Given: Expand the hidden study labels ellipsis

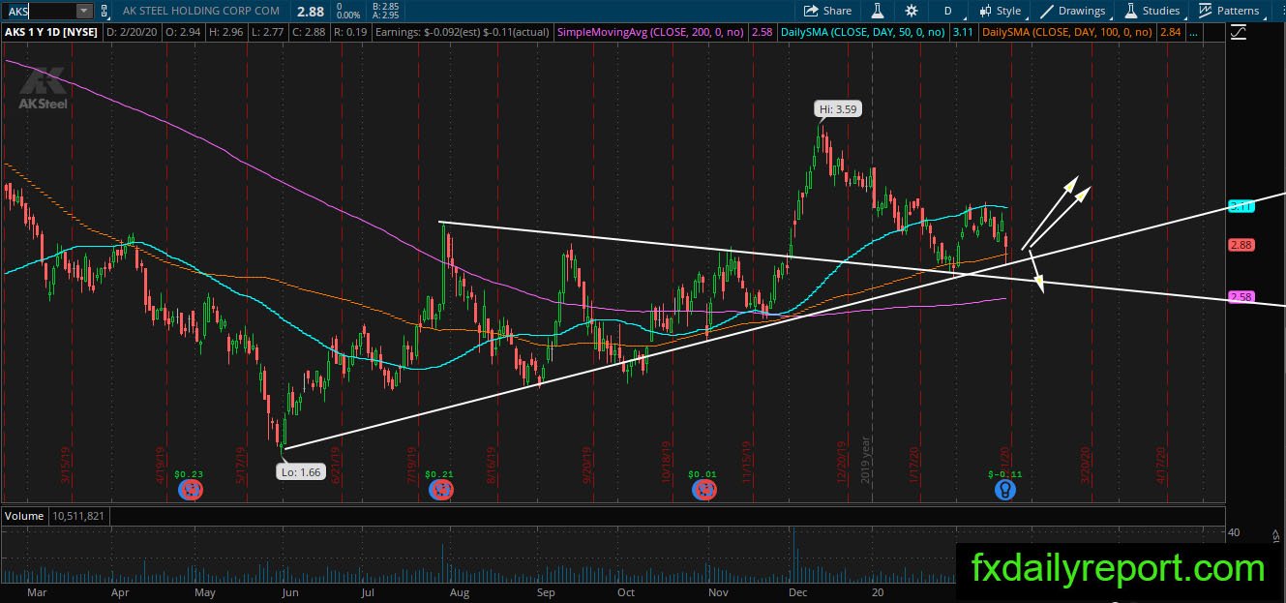Looking at the screenshot, I should 1192,33.
